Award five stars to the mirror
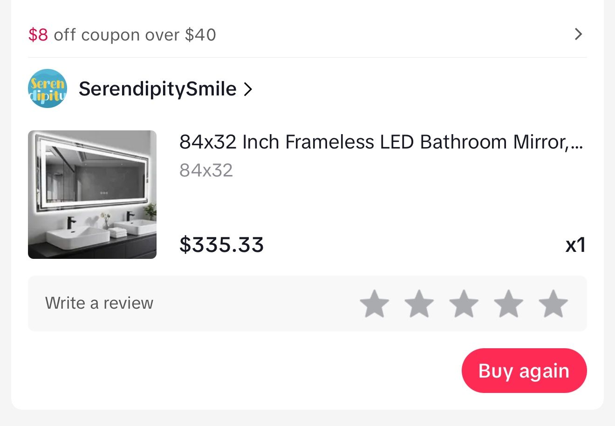The width and height of the screenshot is (615, 426). point(553,304)
